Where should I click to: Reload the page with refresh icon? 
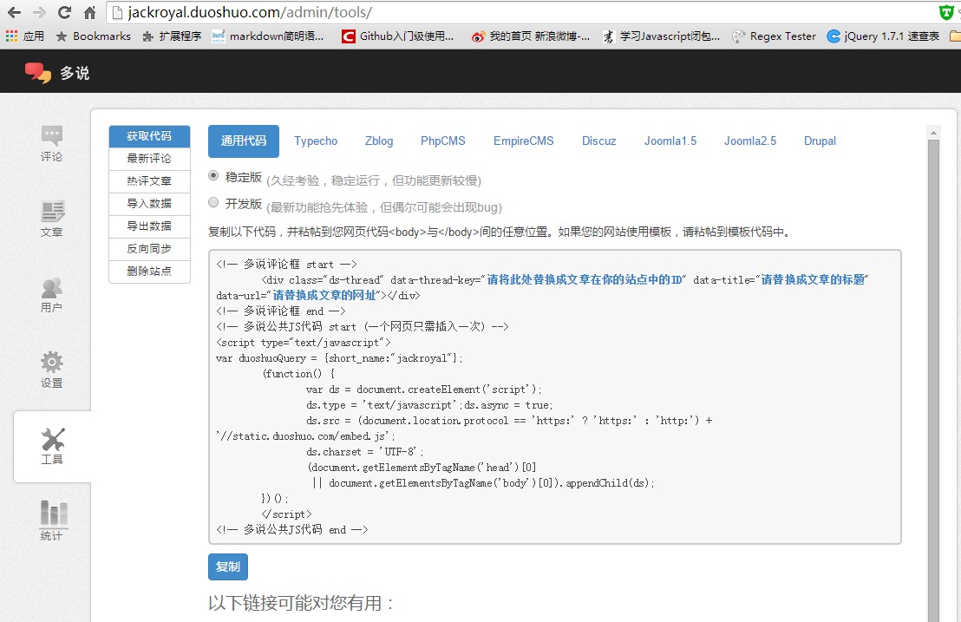tap(64, 12)
